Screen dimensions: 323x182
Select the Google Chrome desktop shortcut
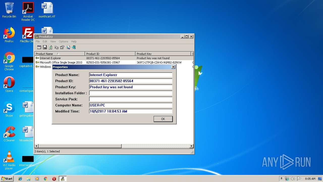click(9, 61)
